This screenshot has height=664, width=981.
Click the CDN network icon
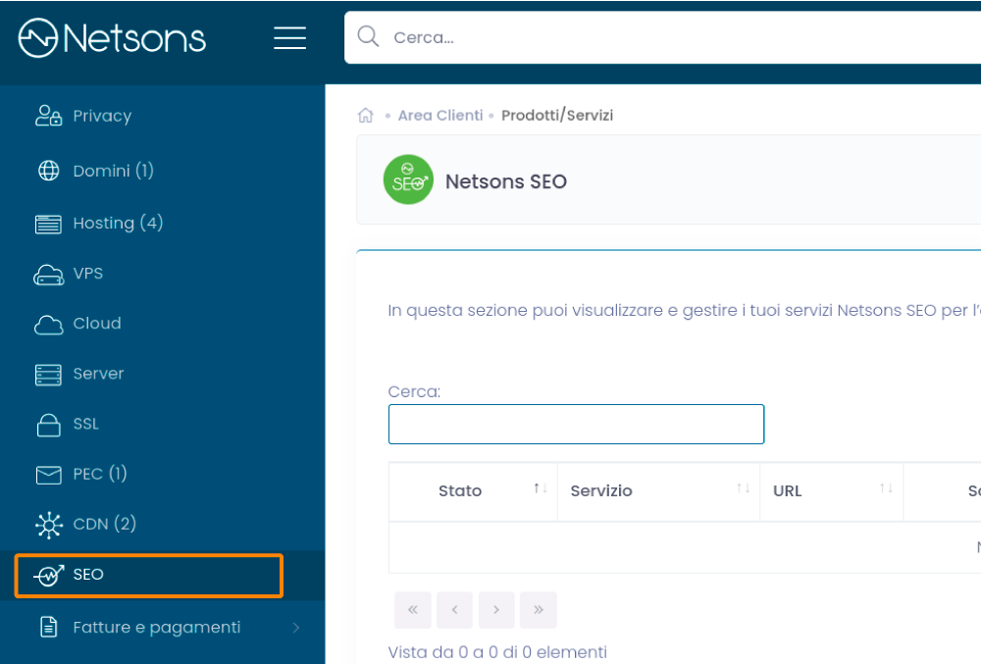(x=48, y=525)
